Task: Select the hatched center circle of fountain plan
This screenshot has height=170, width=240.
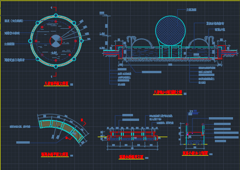Action: click(x=56, y=41)
